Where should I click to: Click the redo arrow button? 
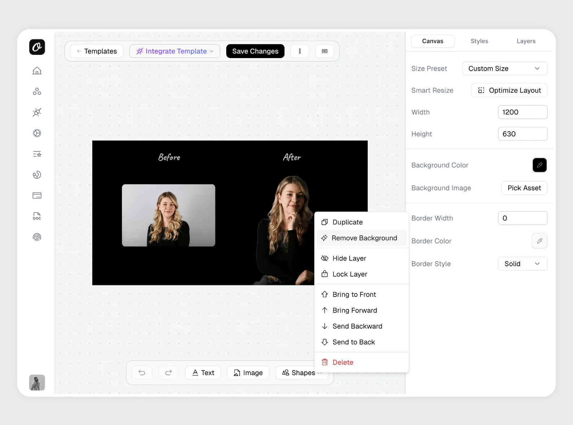coord(169,373)
